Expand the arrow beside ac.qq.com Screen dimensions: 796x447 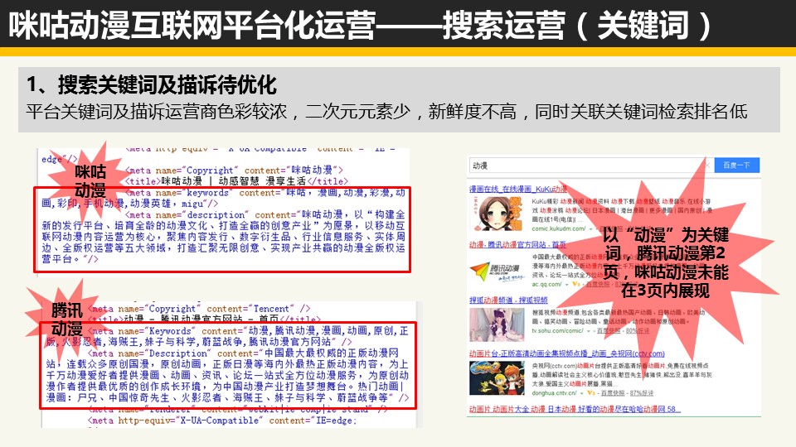coord(566,284)
